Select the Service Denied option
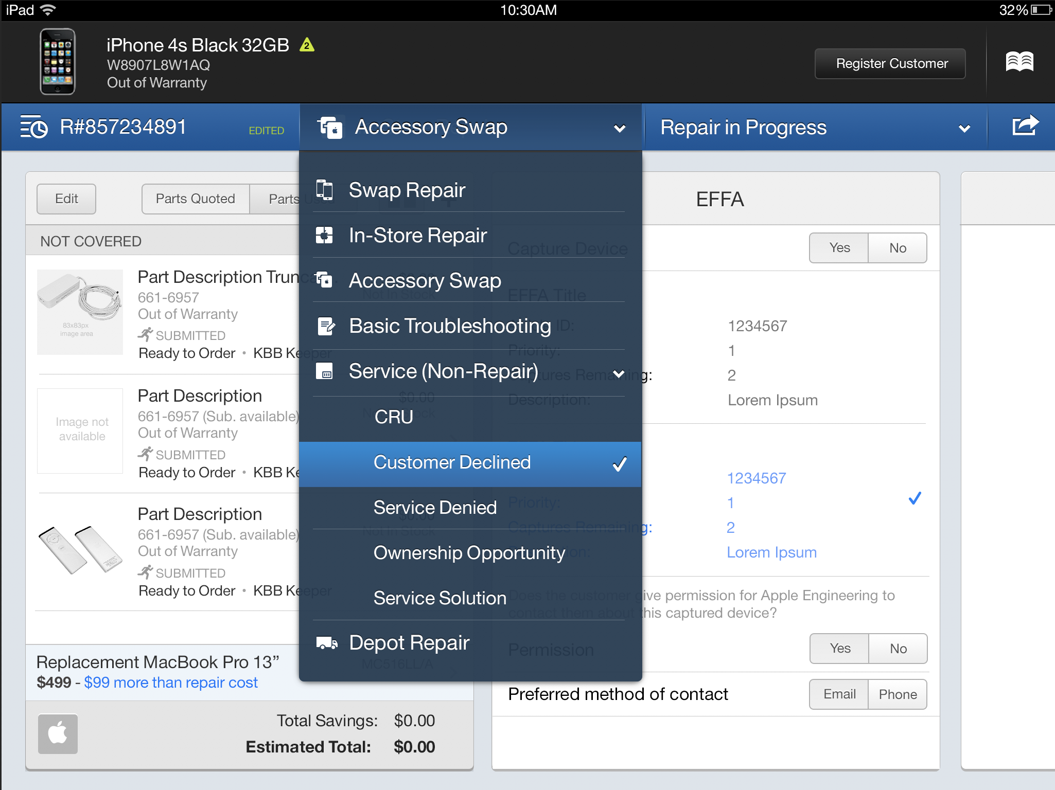This screenshot has height=790, width=1055. pyautogui.click(x=470, y=508)
